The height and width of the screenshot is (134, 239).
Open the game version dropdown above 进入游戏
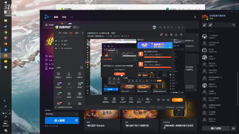click(x=62, y=114)
